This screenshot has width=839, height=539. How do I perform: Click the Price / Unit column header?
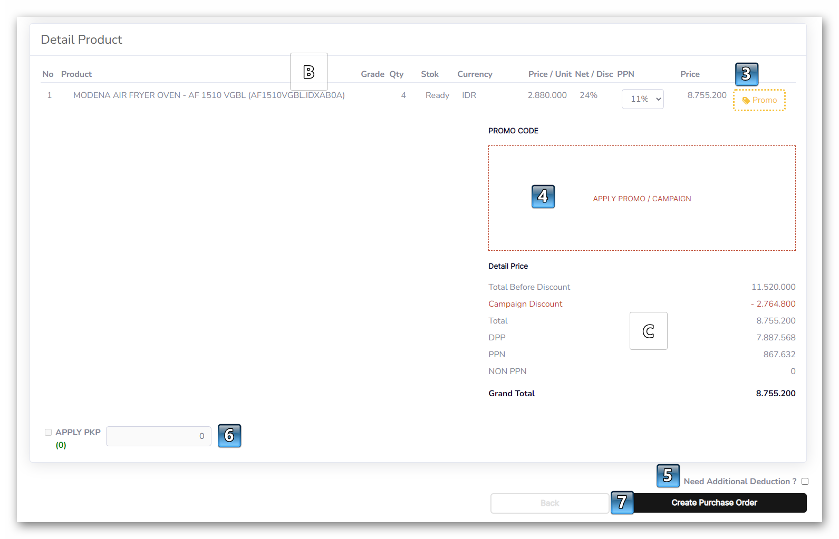tap(549, 74)
